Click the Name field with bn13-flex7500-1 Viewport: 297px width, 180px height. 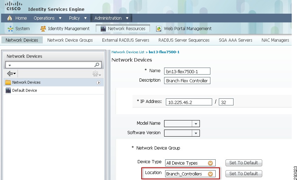(x=187, y=71)
